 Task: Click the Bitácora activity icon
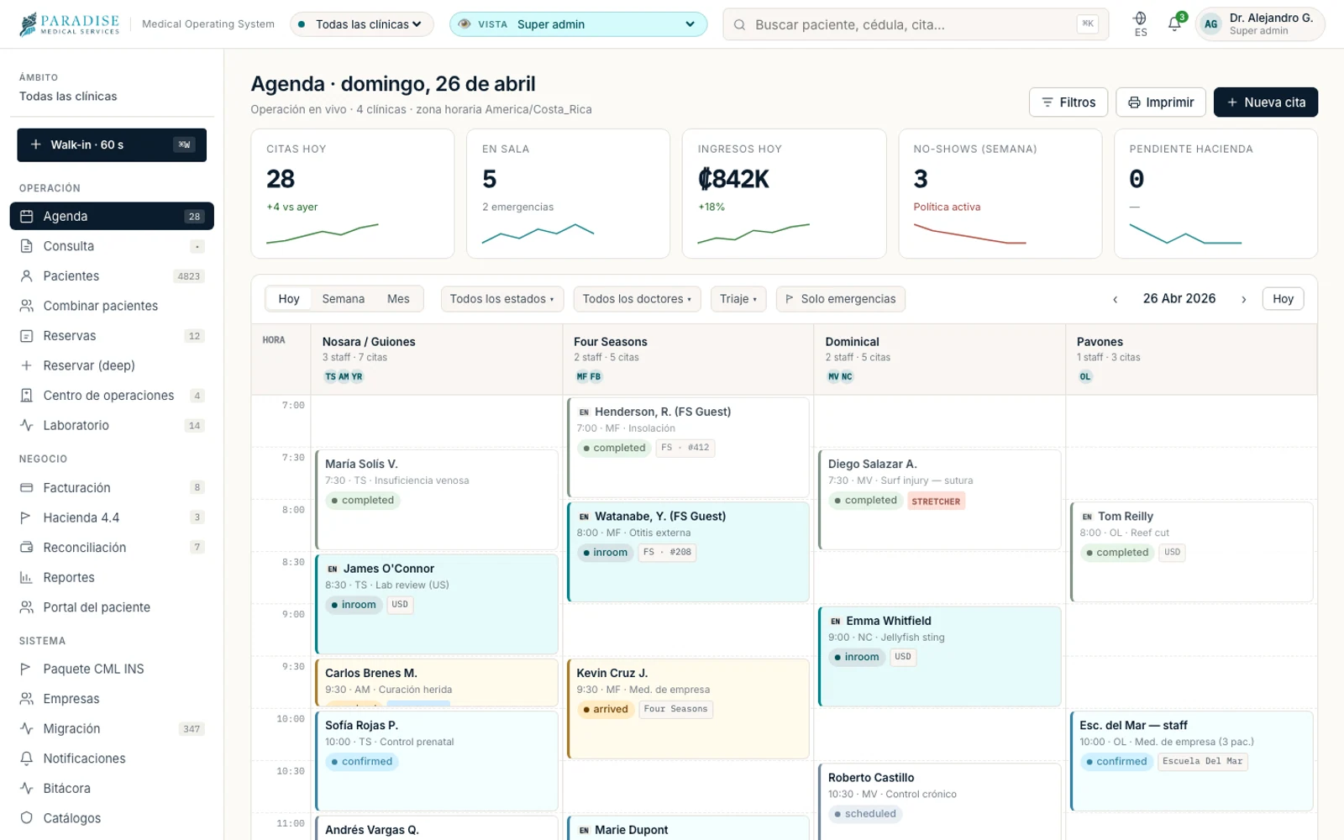26,788
